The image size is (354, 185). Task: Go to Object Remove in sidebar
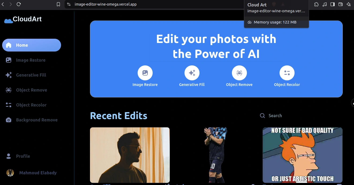point(31,90)
